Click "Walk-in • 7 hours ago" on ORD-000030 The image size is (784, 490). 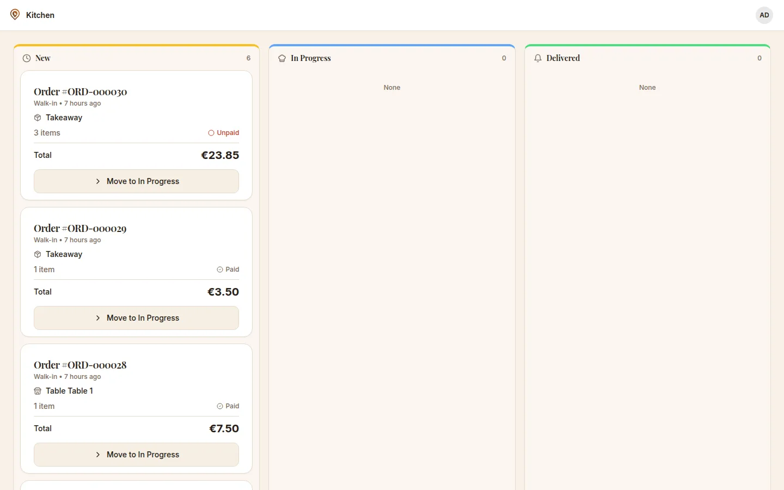[x=68, y=103]
